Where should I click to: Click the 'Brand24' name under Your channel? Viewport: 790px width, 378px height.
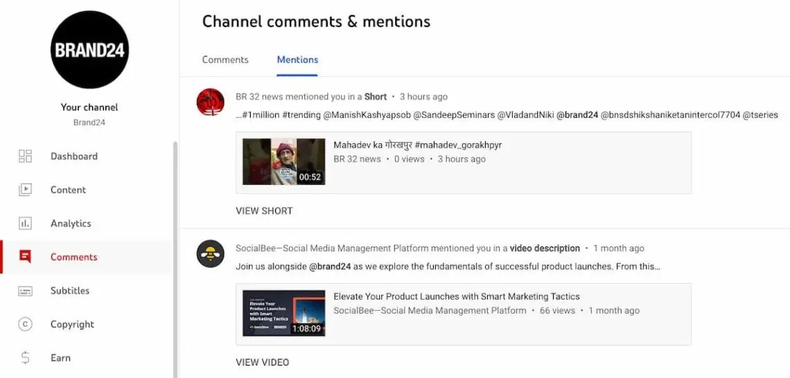(x=89, y=123)
